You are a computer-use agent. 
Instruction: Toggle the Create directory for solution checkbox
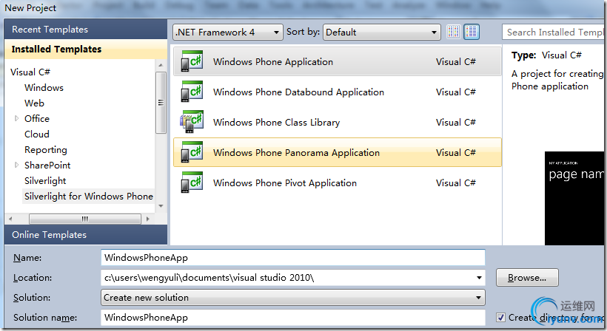[502, 317]
